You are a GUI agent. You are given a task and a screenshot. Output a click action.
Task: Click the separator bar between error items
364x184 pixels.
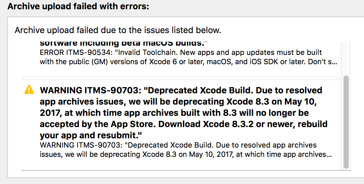tap(181, 78)
